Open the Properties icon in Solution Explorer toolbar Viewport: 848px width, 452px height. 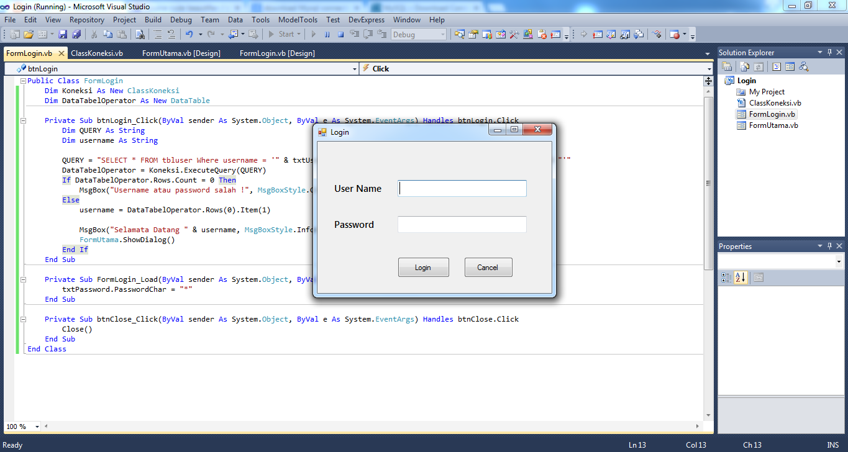(726, 66)
